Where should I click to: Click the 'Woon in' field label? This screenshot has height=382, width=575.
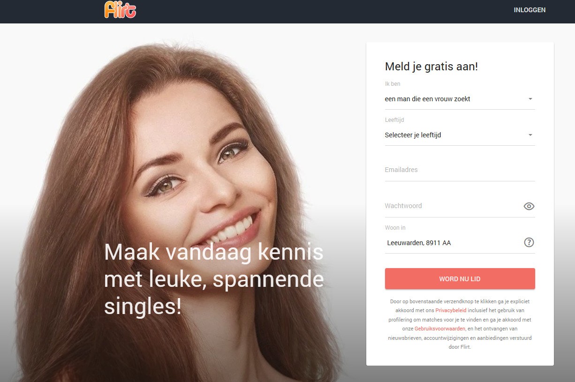click(395, 228)
